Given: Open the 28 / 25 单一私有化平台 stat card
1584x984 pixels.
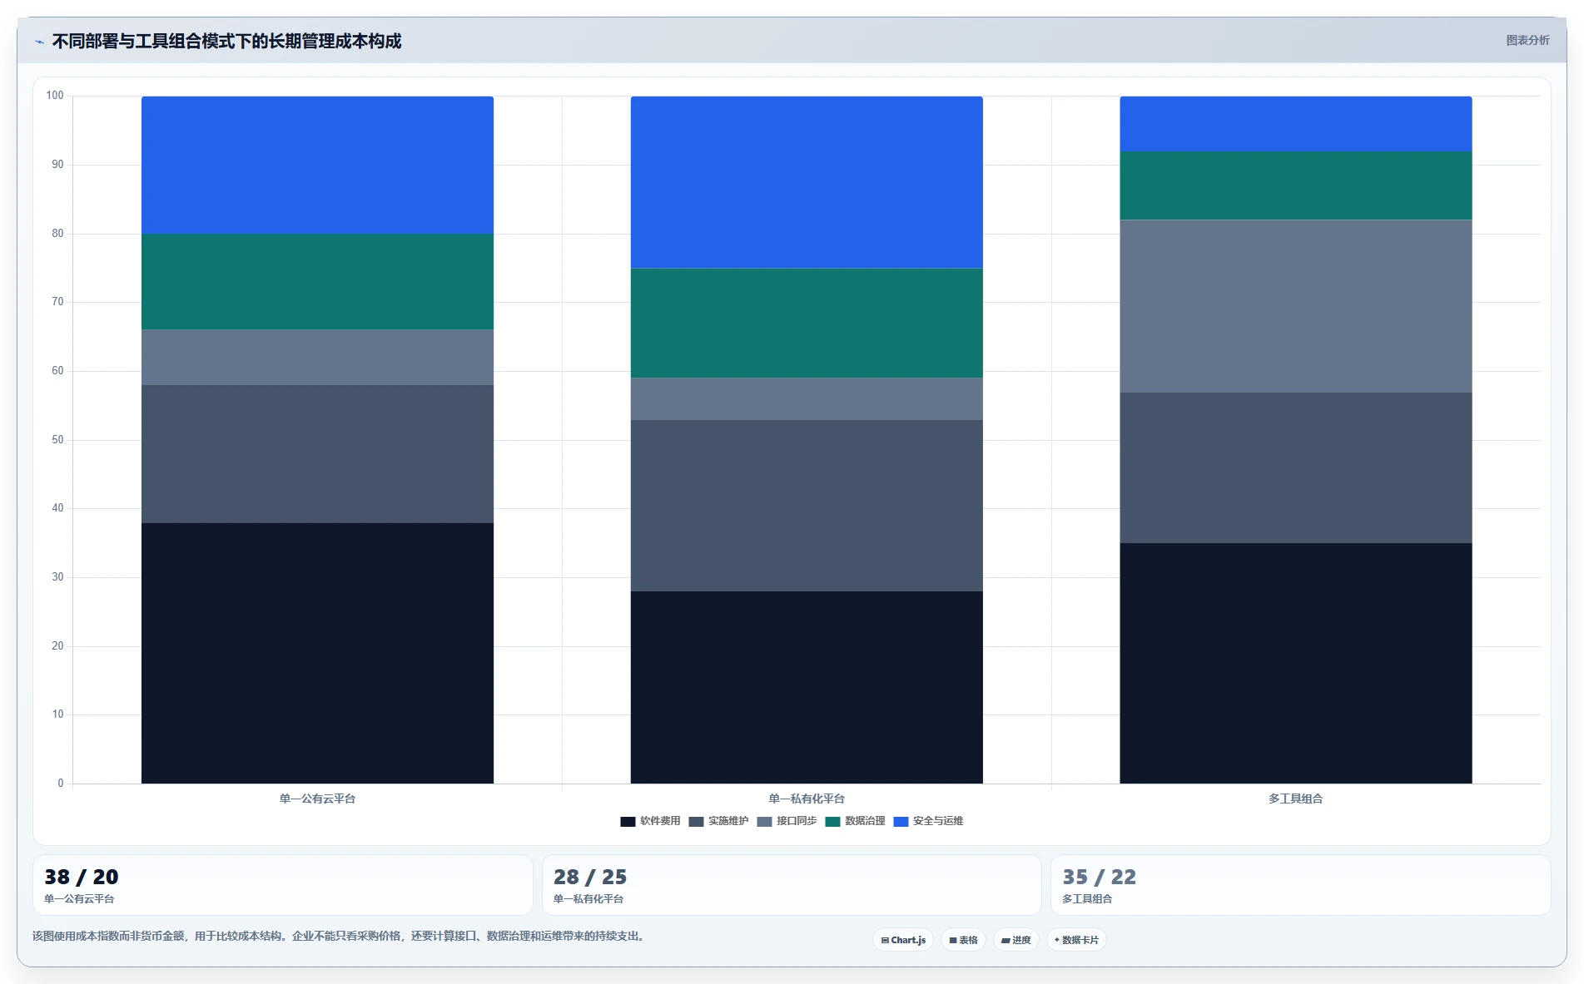Looking at the screenshot, I should [792, 885].
